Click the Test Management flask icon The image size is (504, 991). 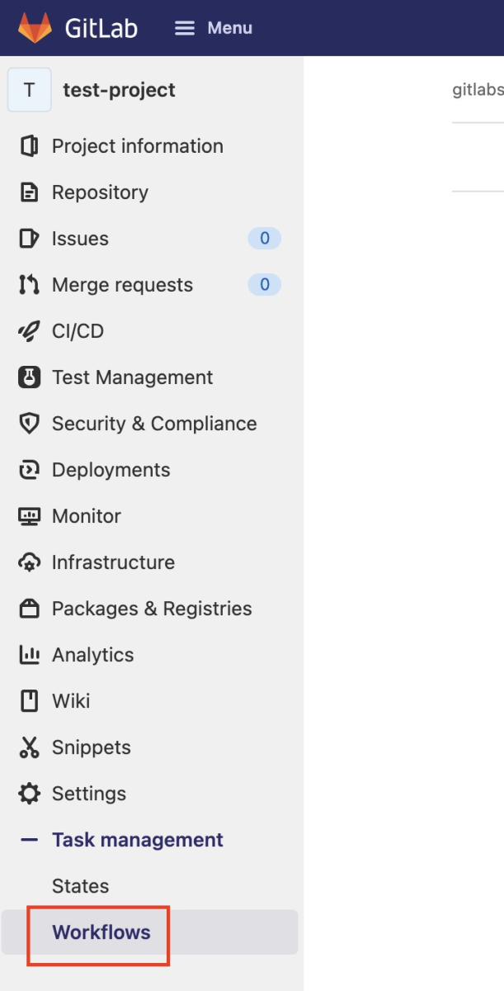tap(29, 377)
